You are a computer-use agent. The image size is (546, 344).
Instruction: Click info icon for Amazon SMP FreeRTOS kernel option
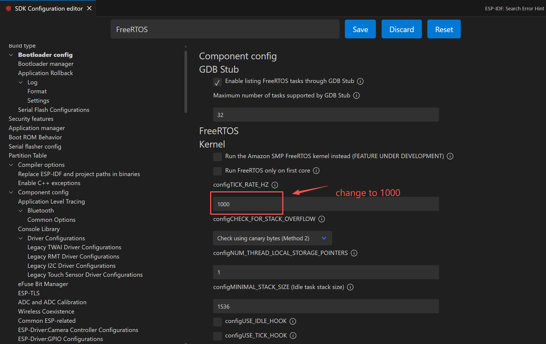(450, 156)
